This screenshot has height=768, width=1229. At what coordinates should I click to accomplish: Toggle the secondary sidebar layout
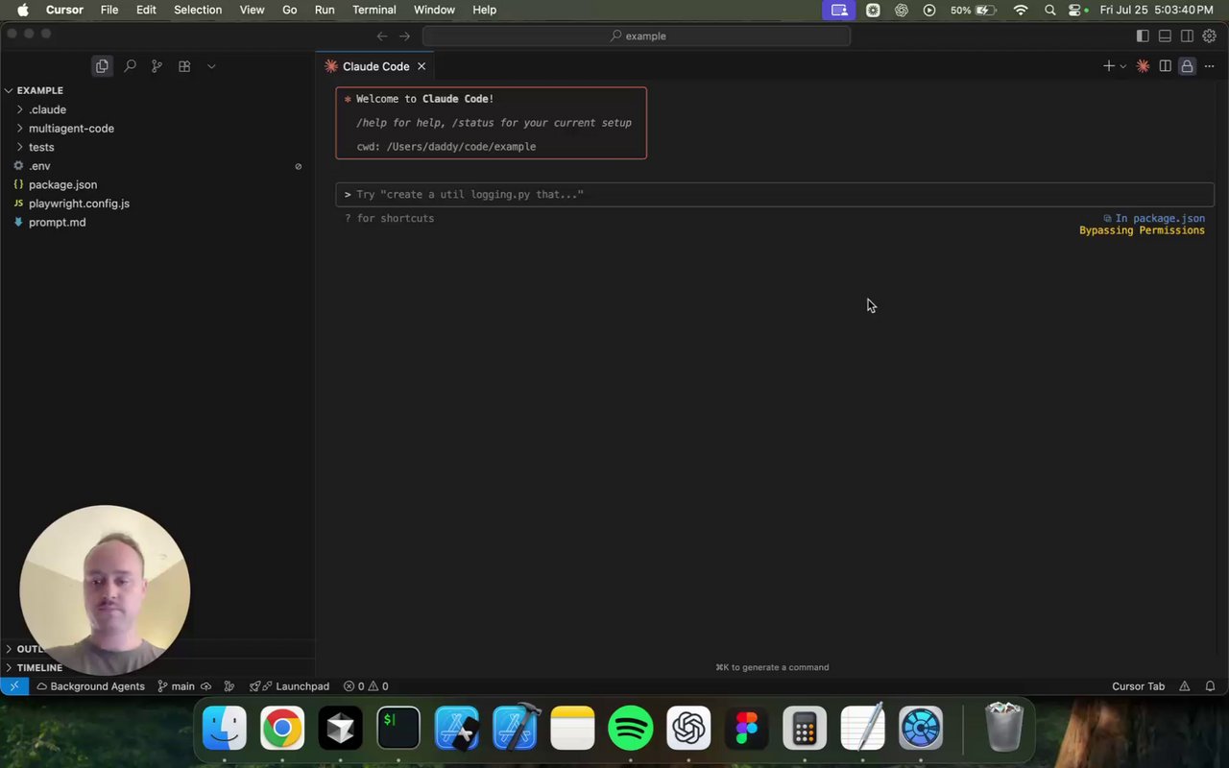point(1187,36)
